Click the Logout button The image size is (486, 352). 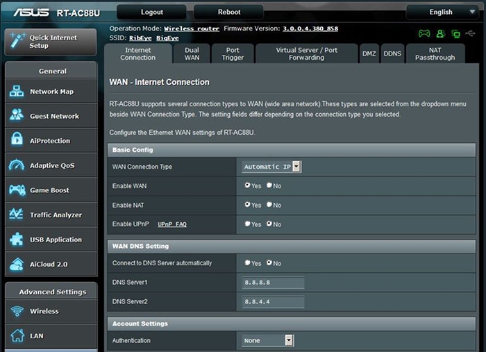[x=151, y=12]
